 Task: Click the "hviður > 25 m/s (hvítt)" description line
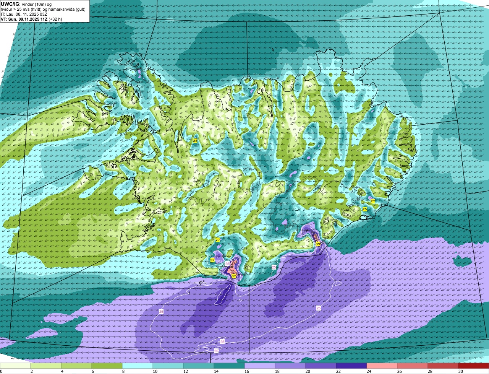pyautogui.click(x=44, y=9)
